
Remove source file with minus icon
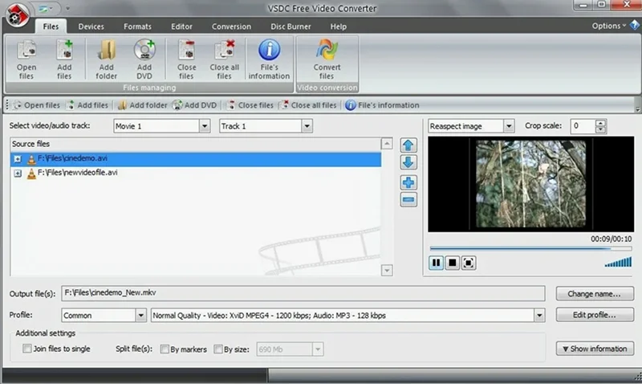point(408,199)
